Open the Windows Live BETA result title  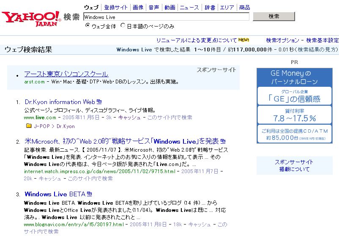coord(55,194)
